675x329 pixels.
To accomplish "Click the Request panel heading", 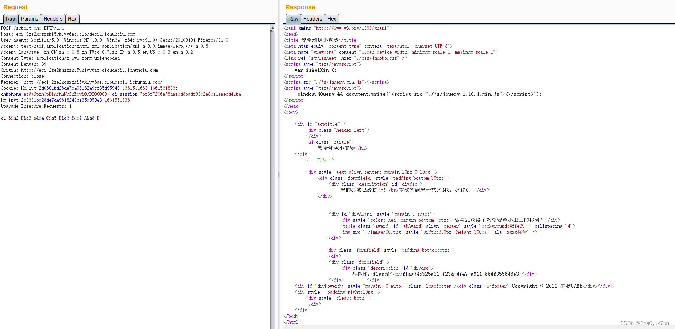I will [x=15, y=7].
